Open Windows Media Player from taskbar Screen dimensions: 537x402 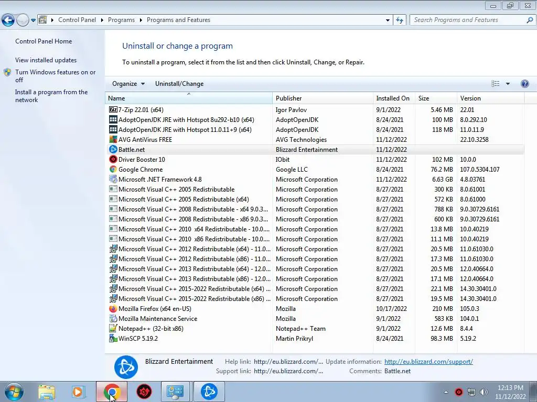coord(78,392)
